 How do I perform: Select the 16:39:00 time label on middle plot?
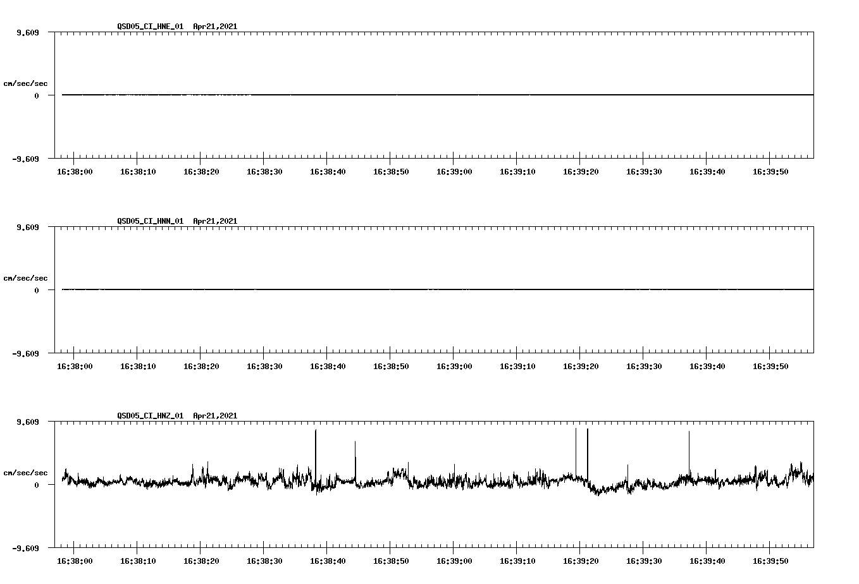pos(454,365)
